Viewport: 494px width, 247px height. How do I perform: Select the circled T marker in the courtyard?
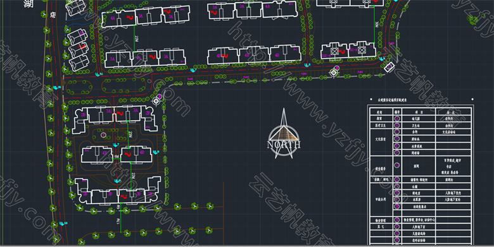click(103, 135)
